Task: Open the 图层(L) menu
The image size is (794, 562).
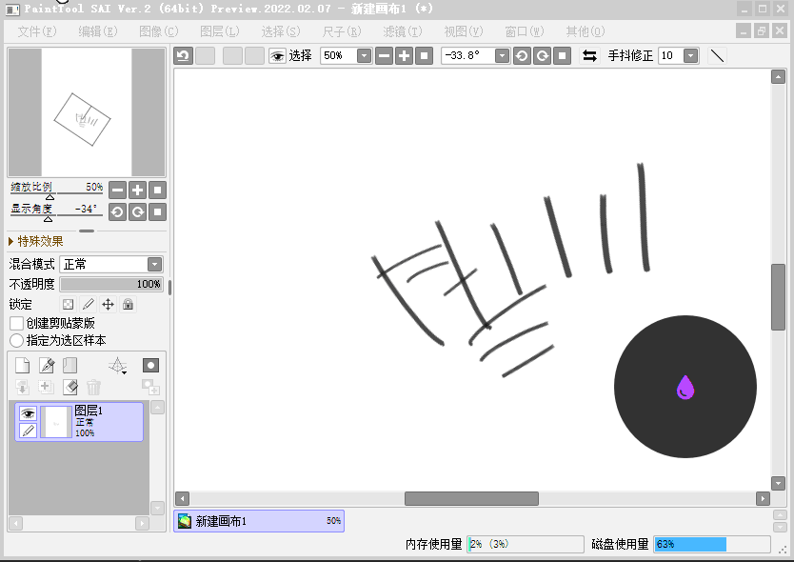Action: click(x=219, y=31)
